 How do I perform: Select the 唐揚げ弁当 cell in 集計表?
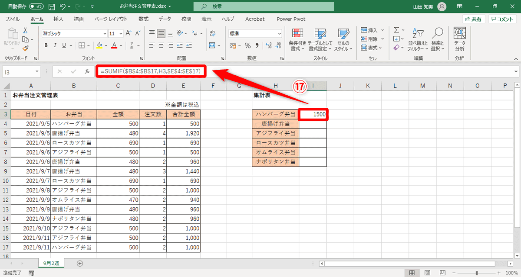coord(276,124)
